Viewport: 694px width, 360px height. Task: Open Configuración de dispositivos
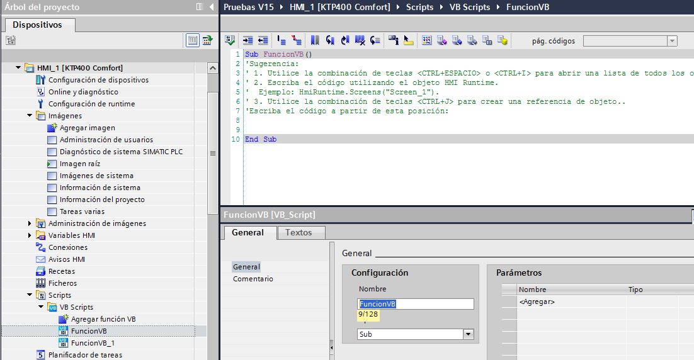click(98, 79)
